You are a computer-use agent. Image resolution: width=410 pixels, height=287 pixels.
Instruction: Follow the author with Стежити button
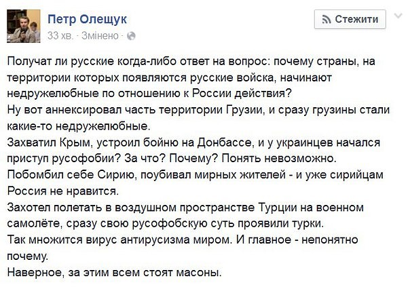tap(350, 19)
